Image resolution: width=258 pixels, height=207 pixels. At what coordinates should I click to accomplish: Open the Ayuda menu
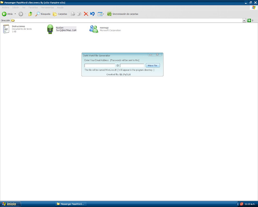(x=60, y=7)
